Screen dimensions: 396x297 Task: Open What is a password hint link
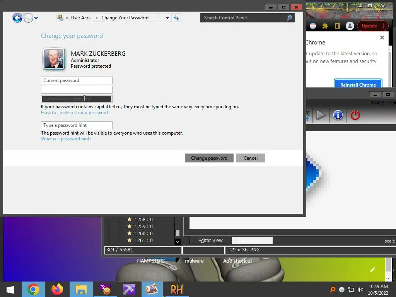tap(66, 139)
